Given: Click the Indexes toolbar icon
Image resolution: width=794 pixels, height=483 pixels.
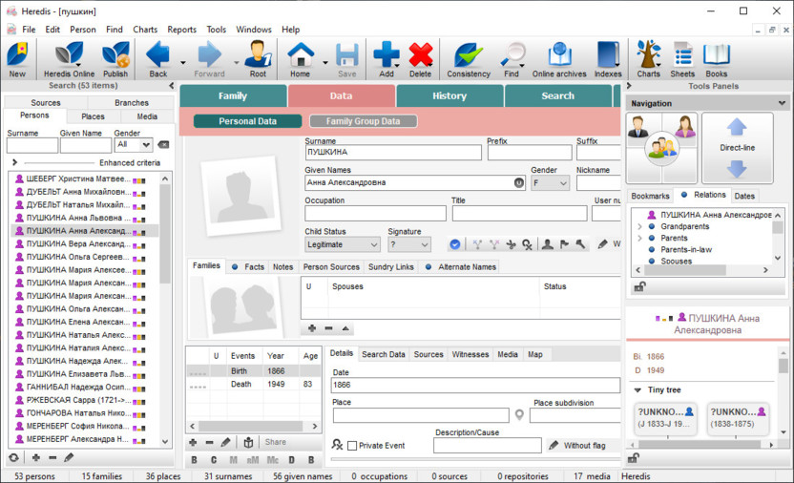Looking at the screenshot, I should pyautogui.click(x=608, y=59).
